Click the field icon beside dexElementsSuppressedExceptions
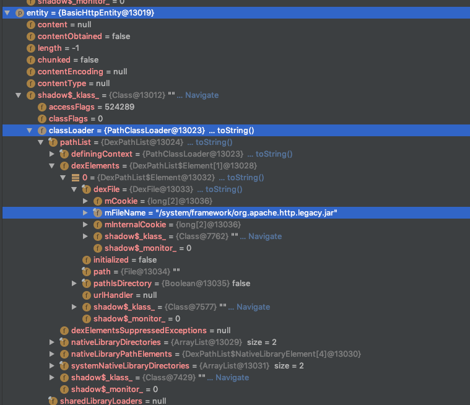 coord(64,331)
